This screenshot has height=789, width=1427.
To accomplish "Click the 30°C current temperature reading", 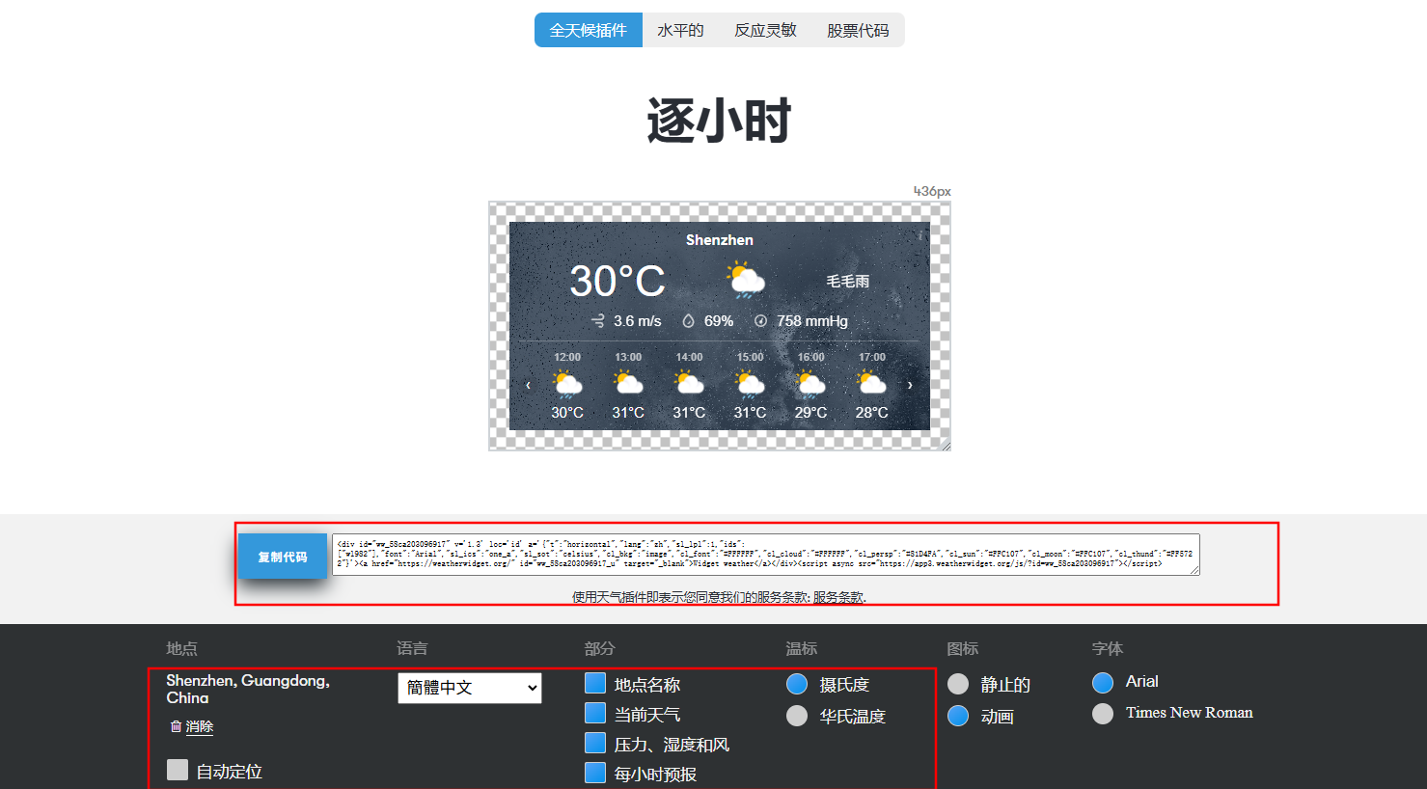I will [x=617, y=281].
